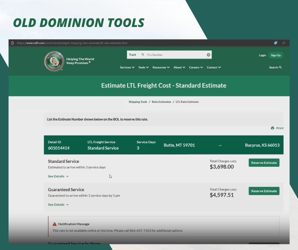Expand See Details under Standard Service

point(58,176)
